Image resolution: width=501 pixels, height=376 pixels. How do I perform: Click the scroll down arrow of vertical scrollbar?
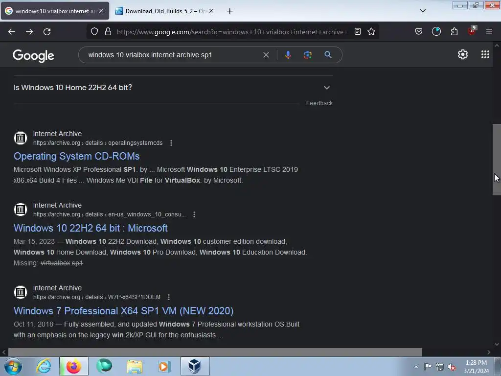pos(497,344)
